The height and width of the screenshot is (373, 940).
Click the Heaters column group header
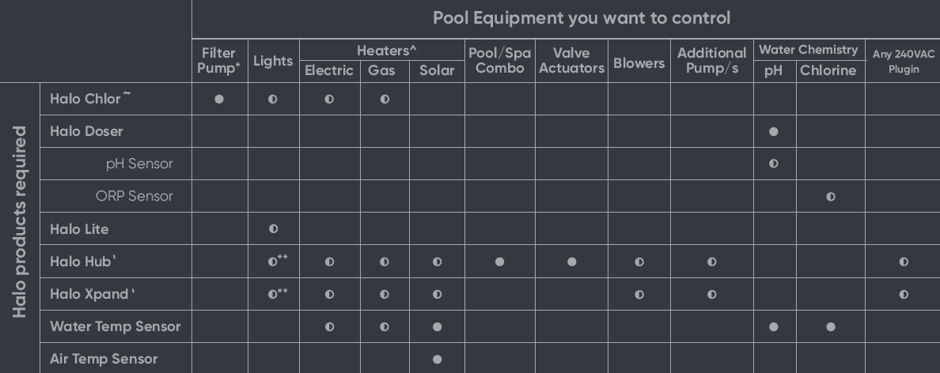386,51
